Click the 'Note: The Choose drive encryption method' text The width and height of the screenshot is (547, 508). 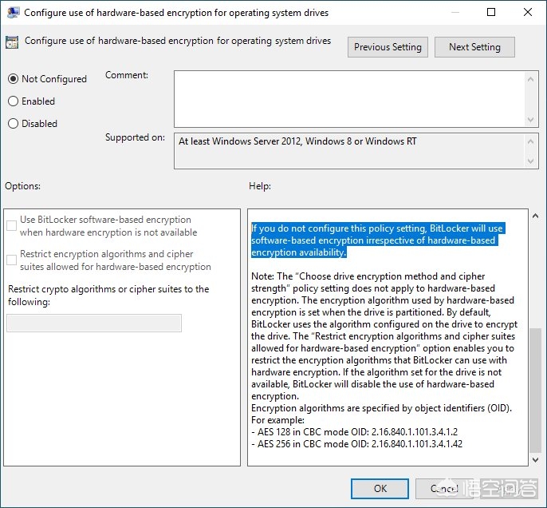click(384, 336)
